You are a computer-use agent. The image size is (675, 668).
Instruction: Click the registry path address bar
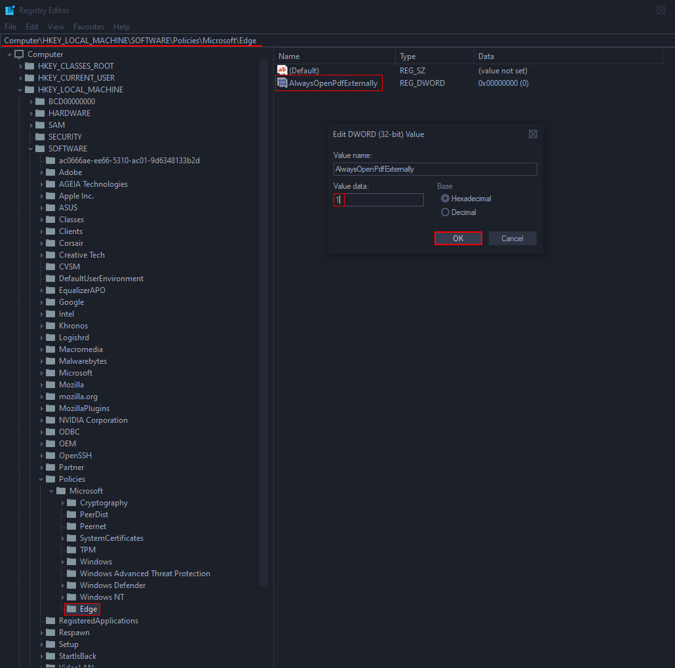click(x=337, y=41)
